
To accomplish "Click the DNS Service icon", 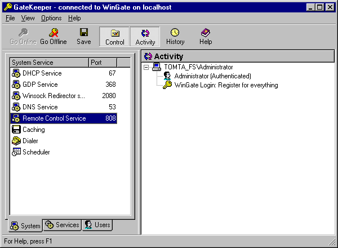I will point(16,107).
